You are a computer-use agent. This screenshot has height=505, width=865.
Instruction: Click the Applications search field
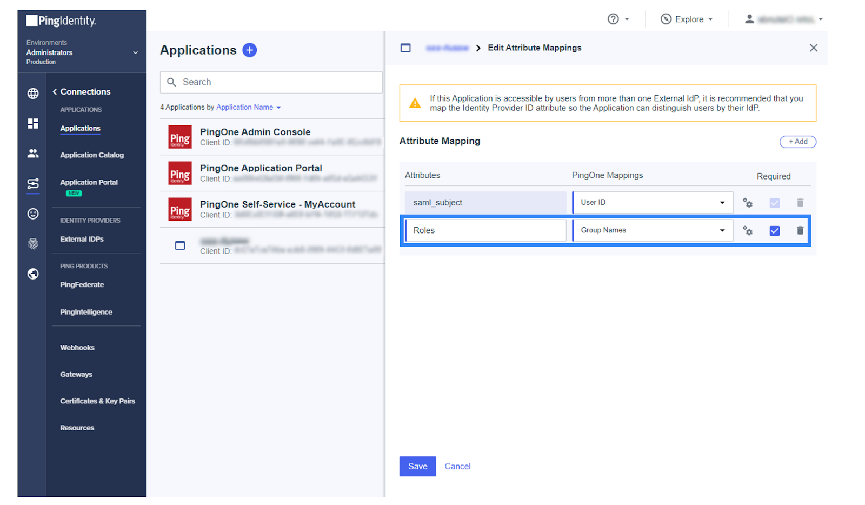271,82
